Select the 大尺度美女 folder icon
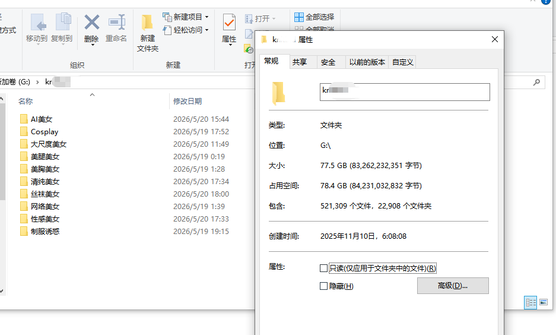Viewport: 556px width, 335px height. tap(24, 144)
